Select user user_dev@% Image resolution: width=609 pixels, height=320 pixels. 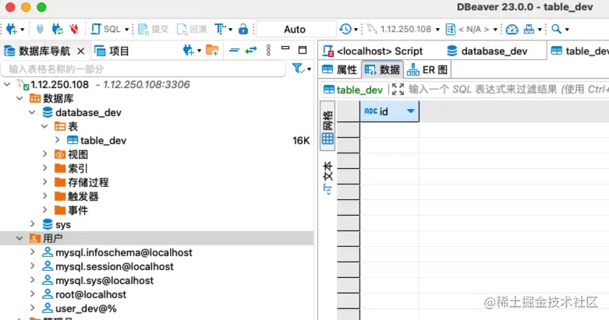tap(80, 308)
